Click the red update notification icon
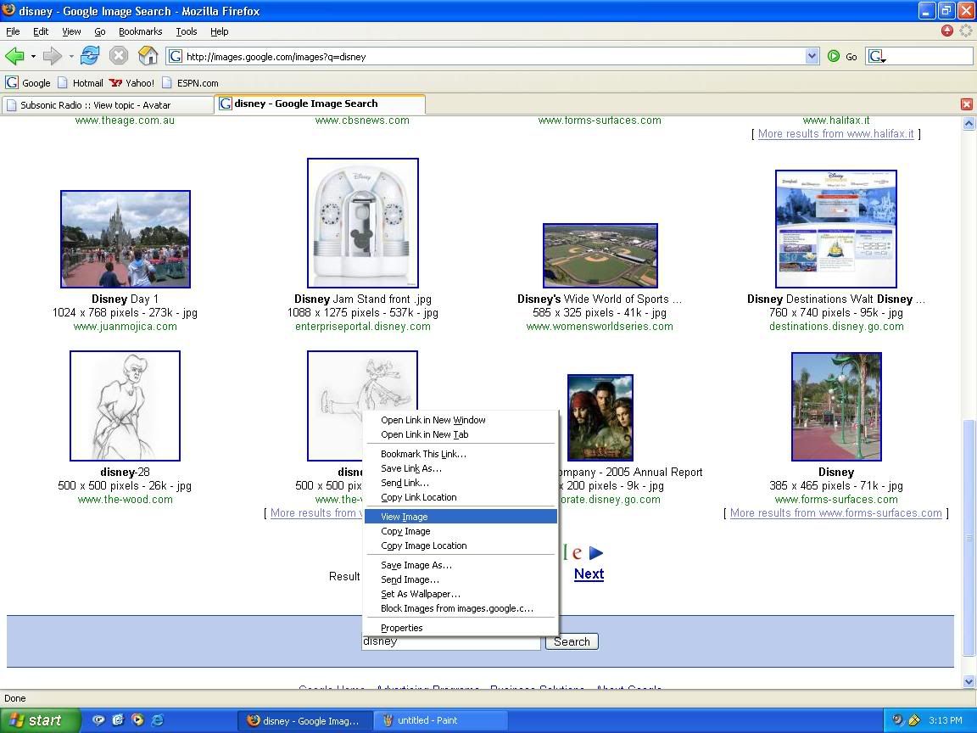 pyautogui.click(x=947, y=30)
